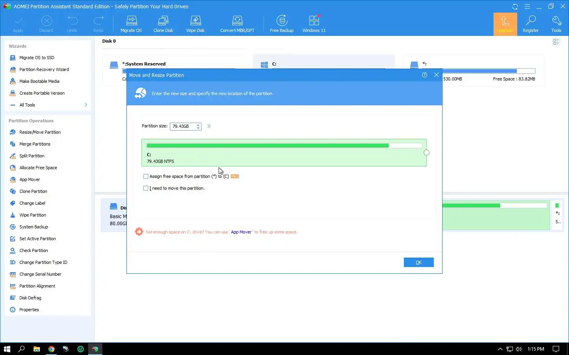569x355 pixels.
Task: Confirm dialog with OK button
Action: click(419, 262)
